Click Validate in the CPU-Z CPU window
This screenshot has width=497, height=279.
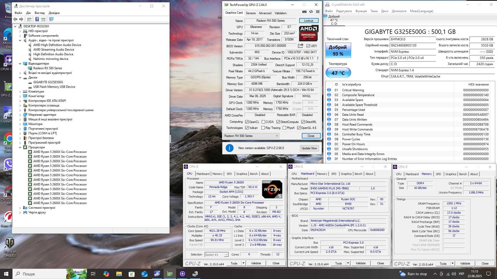click(x=256, y=263)
